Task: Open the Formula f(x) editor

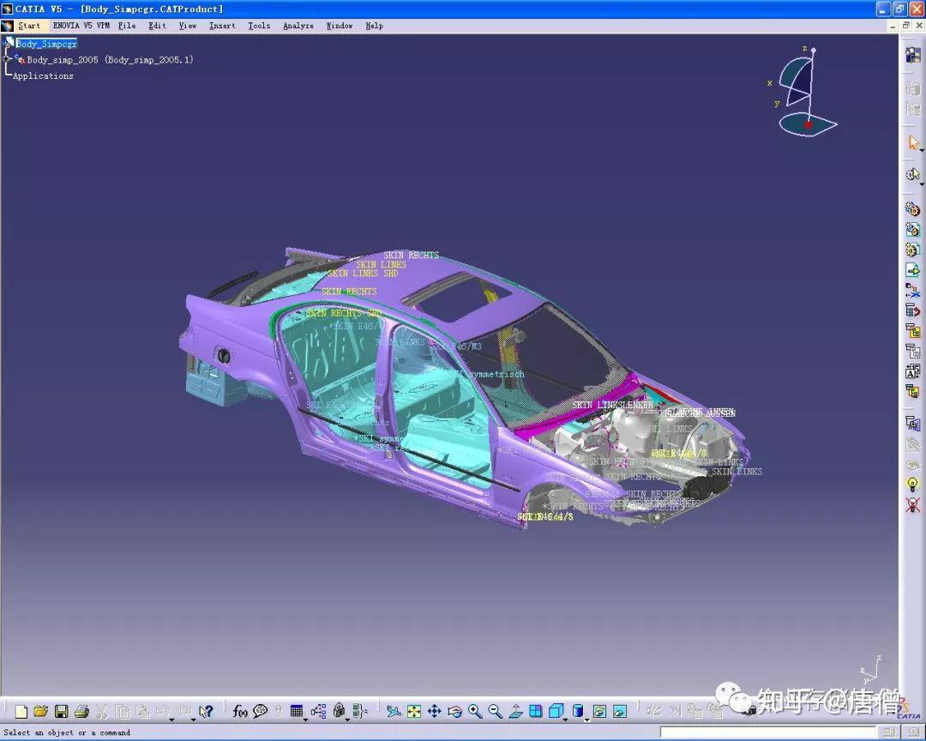Action: point(240,712)
